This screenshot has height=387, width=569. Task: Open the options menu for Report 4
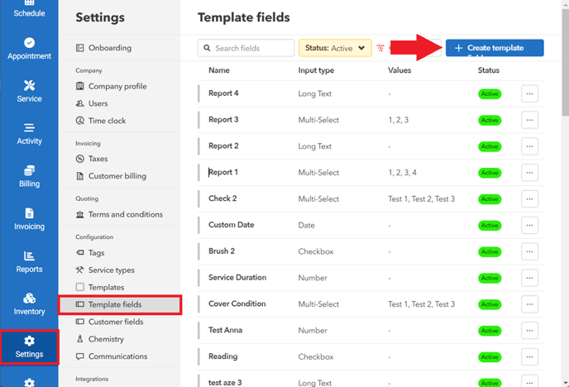tap(529, 93)
